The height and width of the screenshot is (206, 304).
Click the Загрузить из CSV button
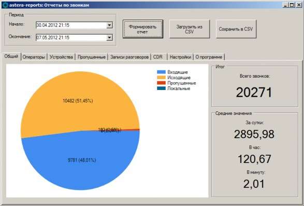tap(190, 29)
